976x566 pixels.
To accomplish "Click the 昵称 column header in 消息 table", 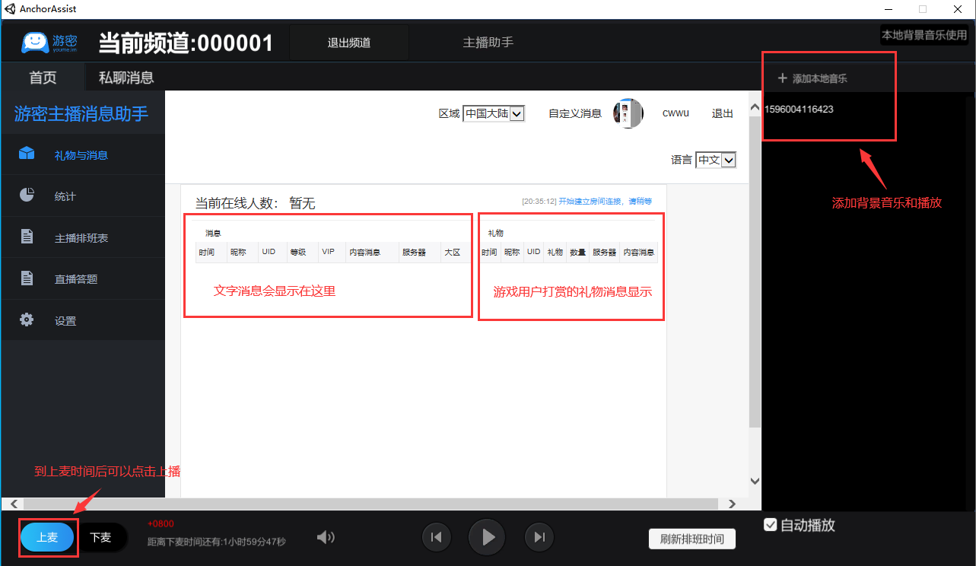I will pyautogui.click(x=239, y=252).
